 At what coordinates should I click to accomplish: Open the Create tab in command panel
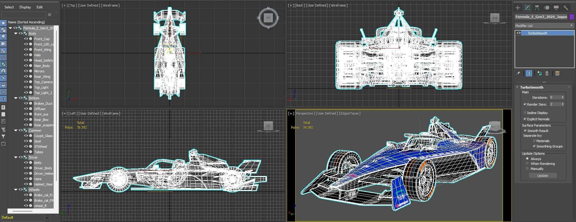point(518,8)
